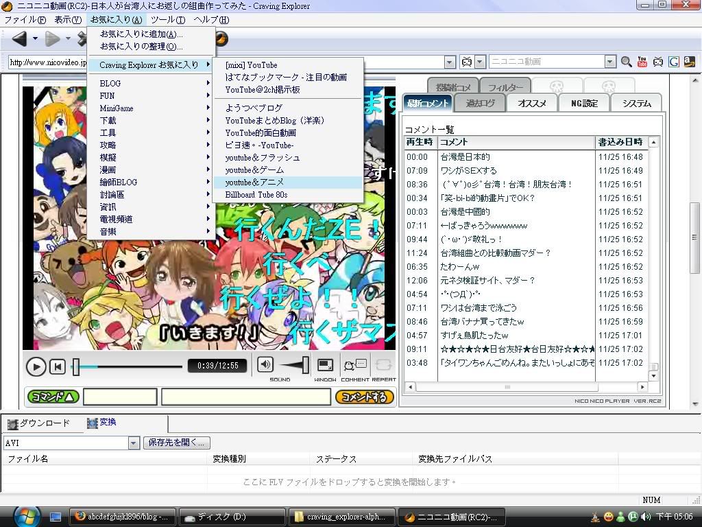Image resolution: width=702 pixels, height=527 pixels.
Task: Switch to the 変換 tab
Action: click(x=102, y=422)
